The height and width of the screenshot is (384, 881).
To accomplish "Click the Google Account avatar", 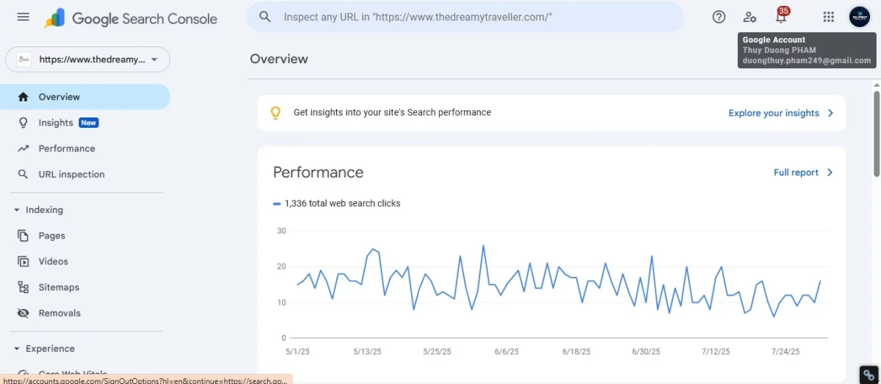I will click(x=860, y=17).
